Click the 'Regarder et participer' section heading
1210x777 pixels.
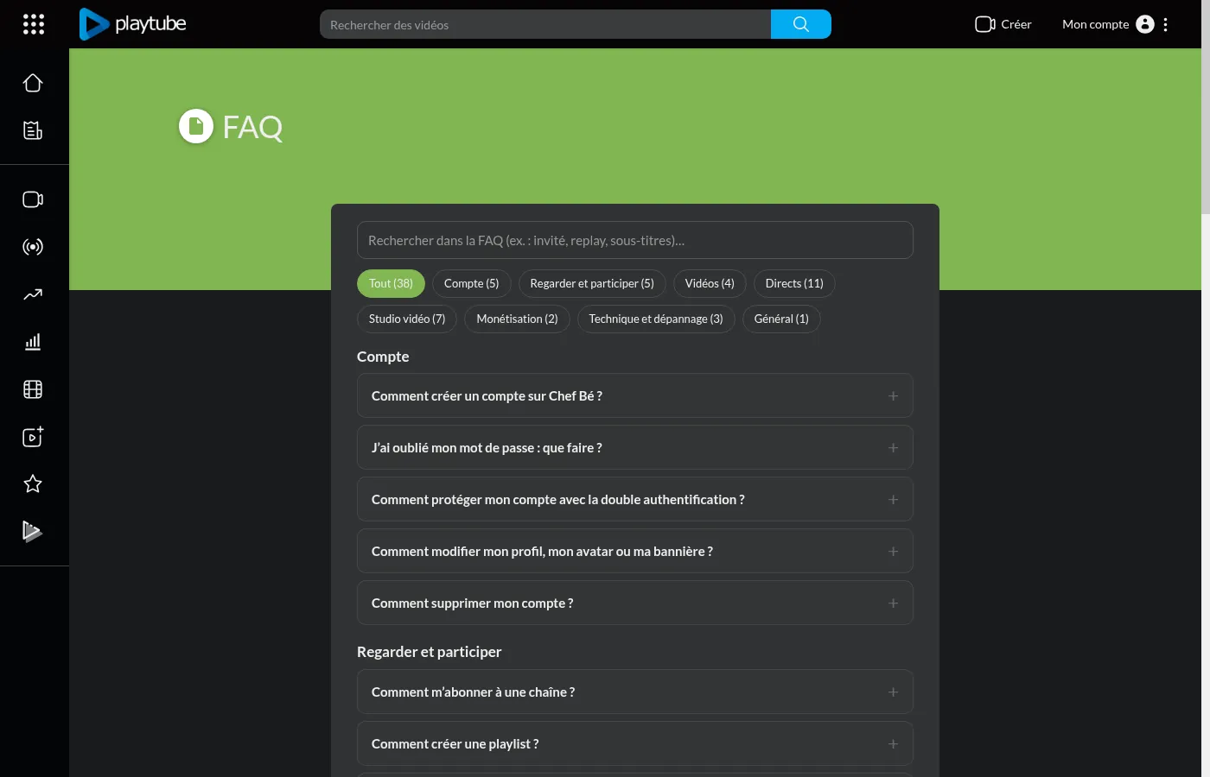click(429, 652)
